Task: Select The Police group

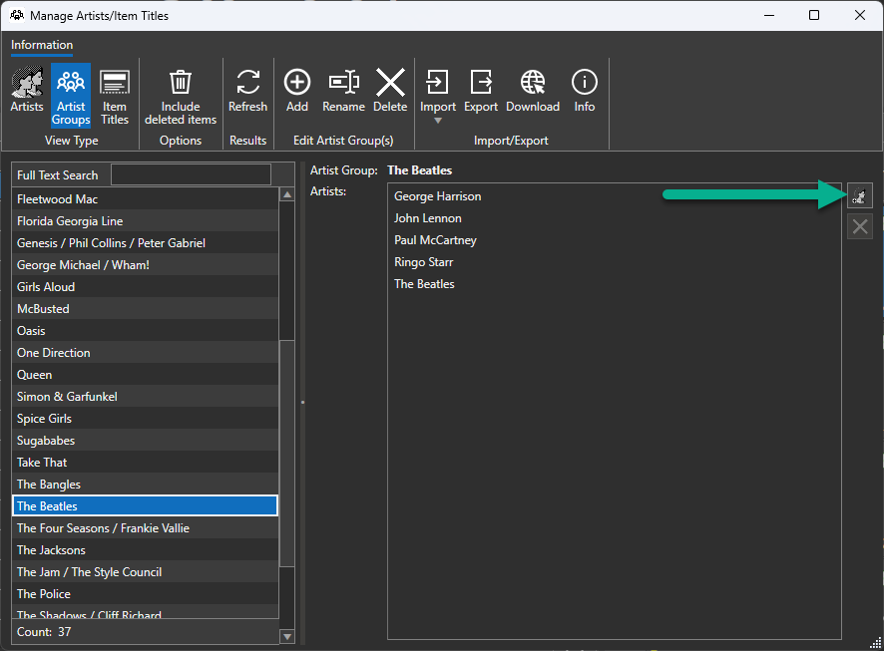Action: coord(145,594)
